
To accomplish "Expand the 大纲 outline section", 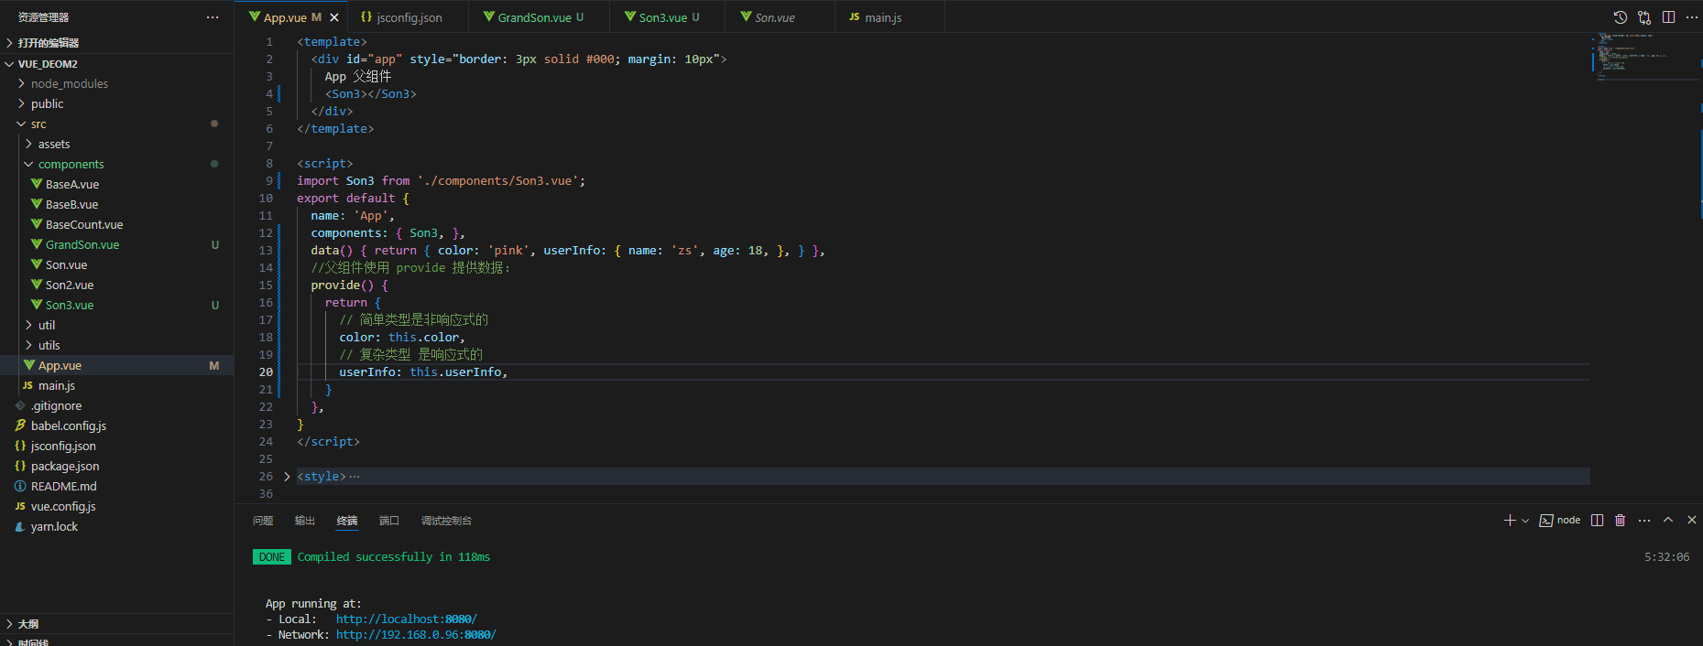I will tap(116, 624).
